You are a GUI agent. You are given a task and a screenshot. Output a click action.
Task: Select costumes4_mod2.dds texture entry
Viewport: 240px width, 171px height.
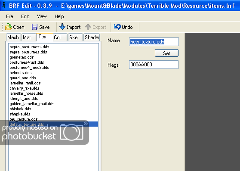pyautogui.click(x=53, y=68)
